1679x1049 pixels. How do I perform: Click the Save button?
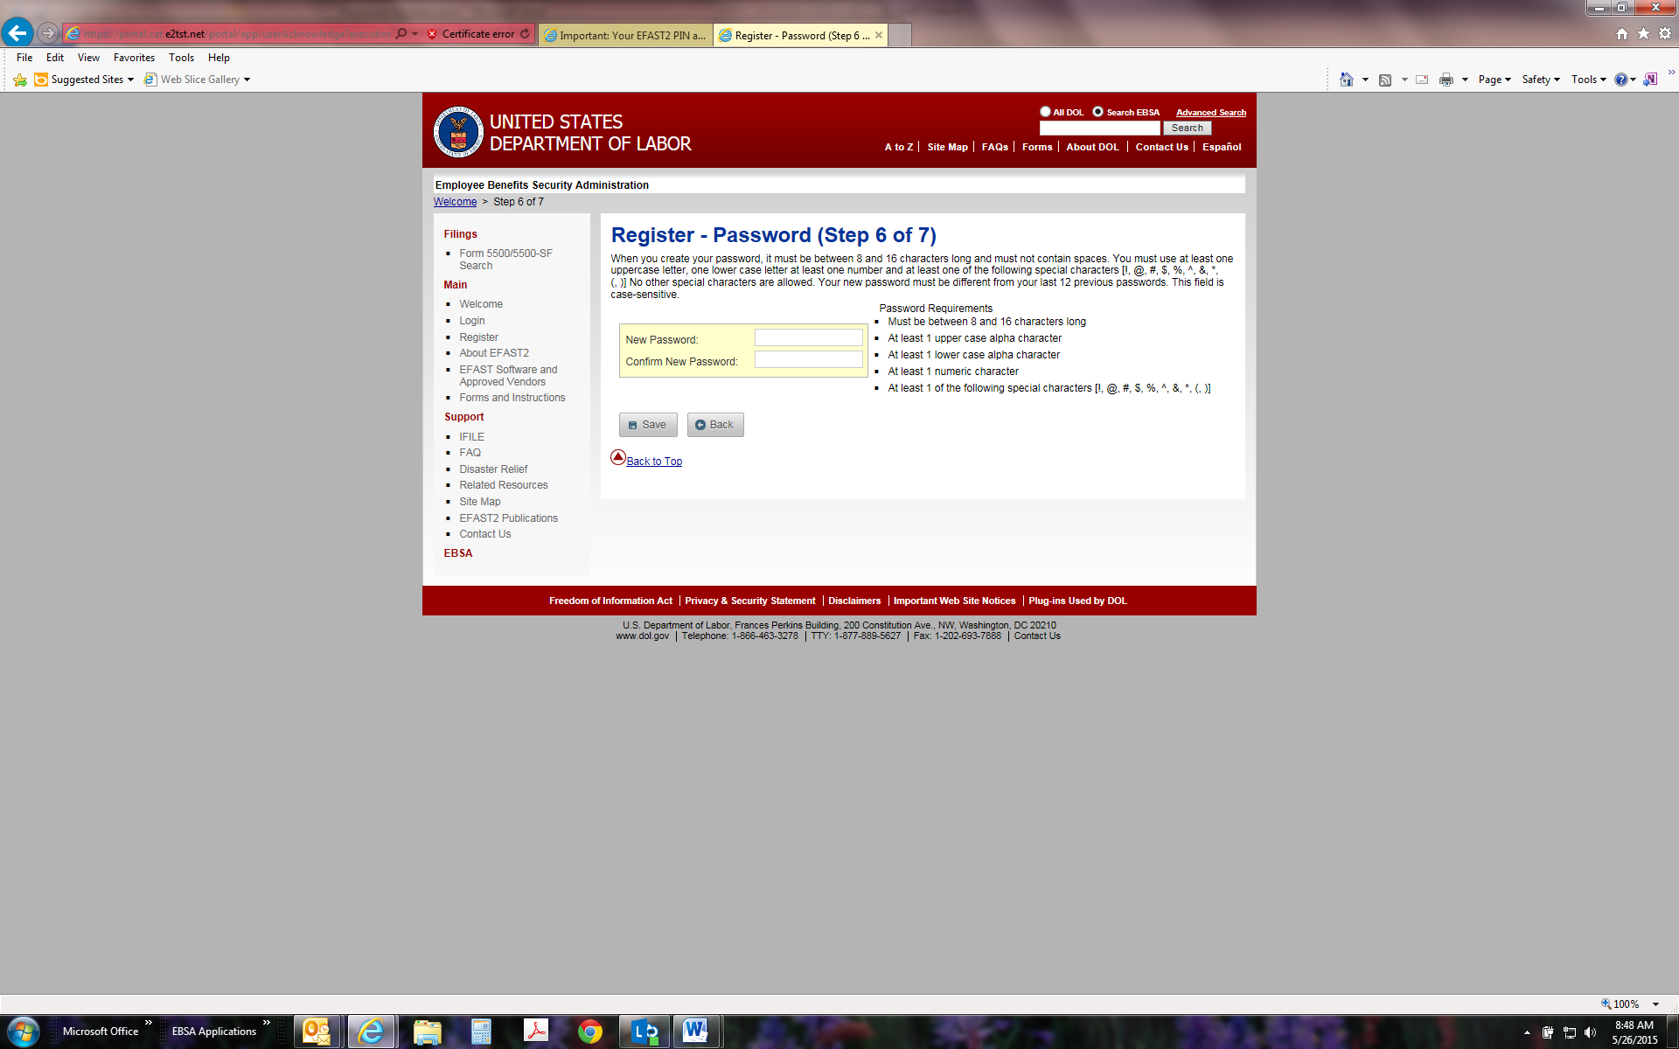[647, 425]
